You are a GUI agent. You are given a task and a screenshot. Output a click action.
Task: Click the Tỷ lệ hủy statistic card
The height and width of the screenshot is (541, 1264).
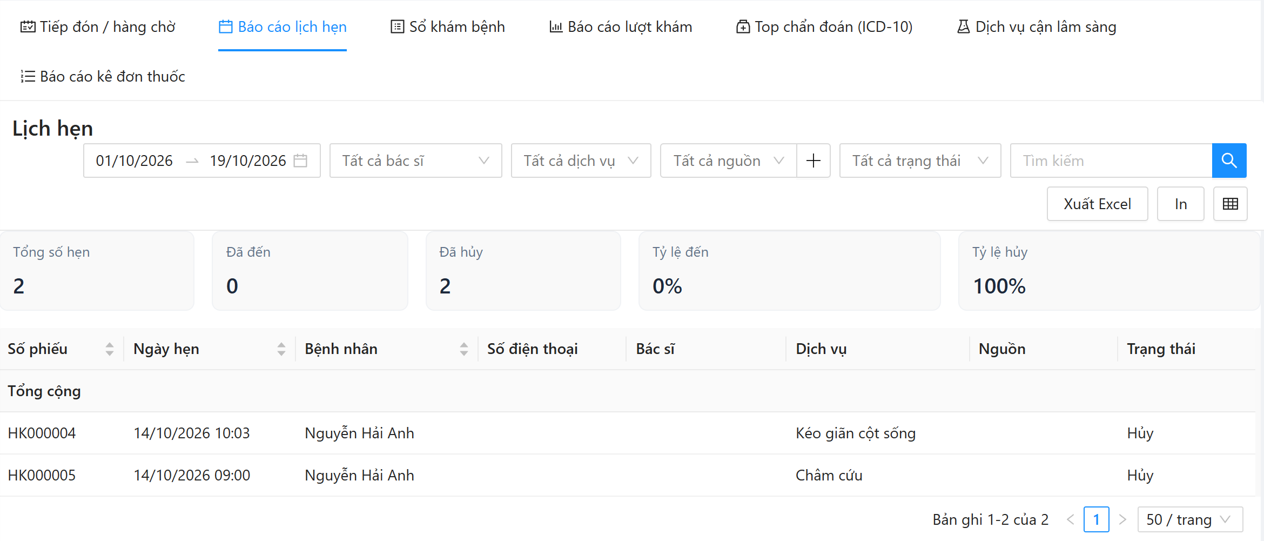(1110, 271)
